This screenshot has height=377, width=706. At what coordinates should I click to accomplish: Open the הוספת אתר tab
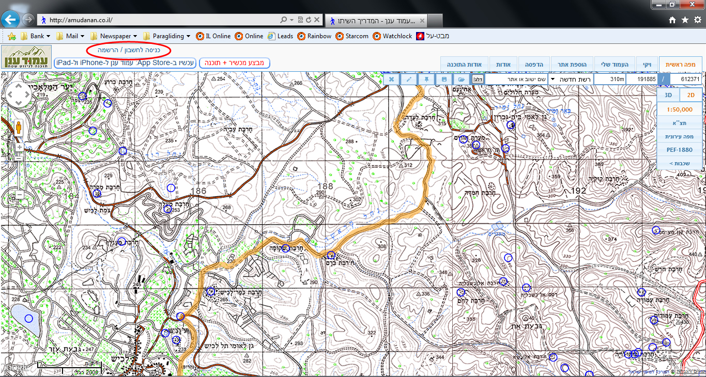click(572, 64)
